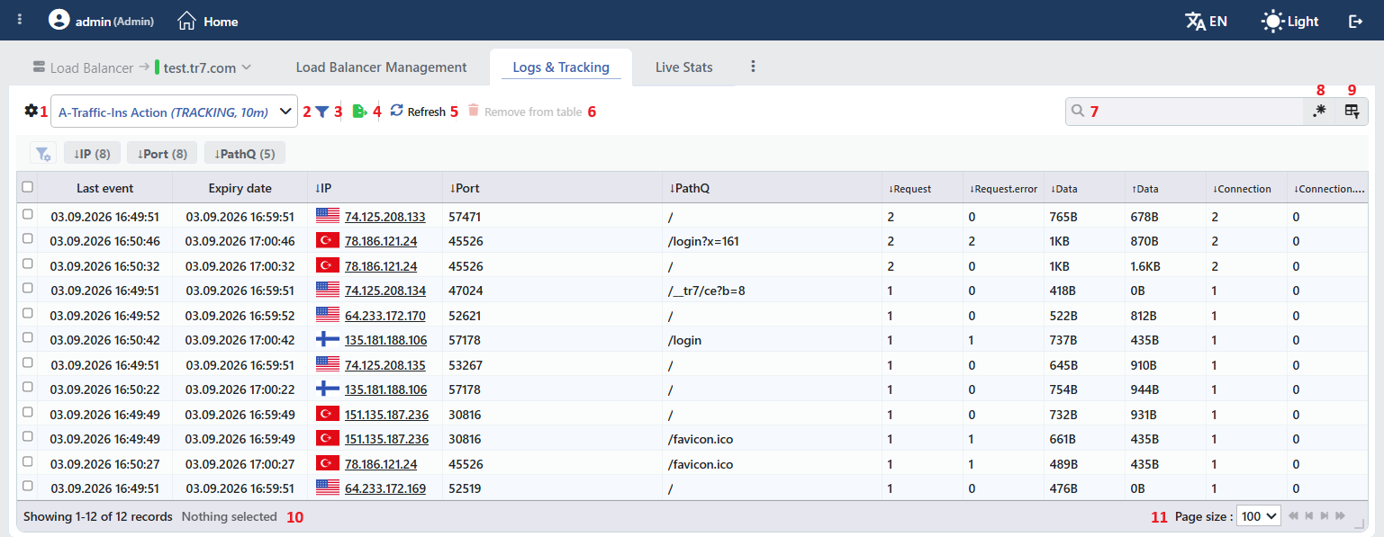Open A-Traffic-Ins Action tracking dropdown

174,112
